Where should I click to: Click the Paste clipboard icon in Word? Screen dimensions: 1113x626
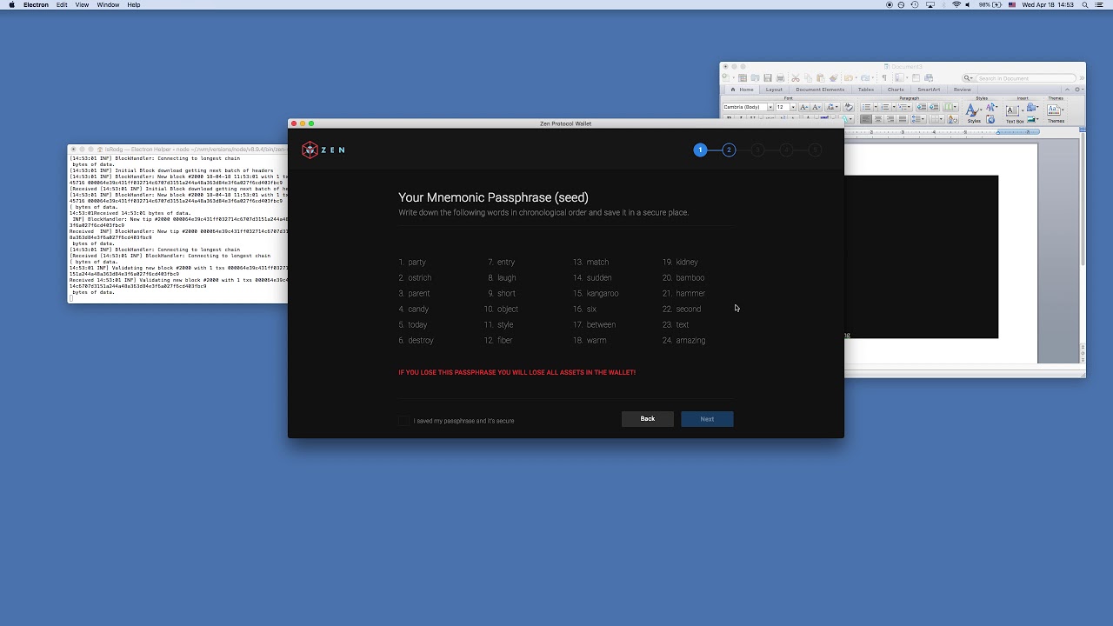click(x=820, y=78)
